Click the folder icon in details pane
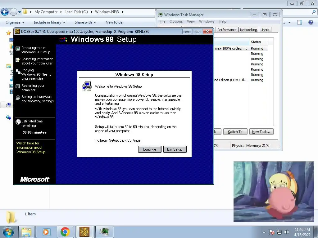The width and height of the screenshot is (318, 238). pyautogui.click(x=11, y=217)
